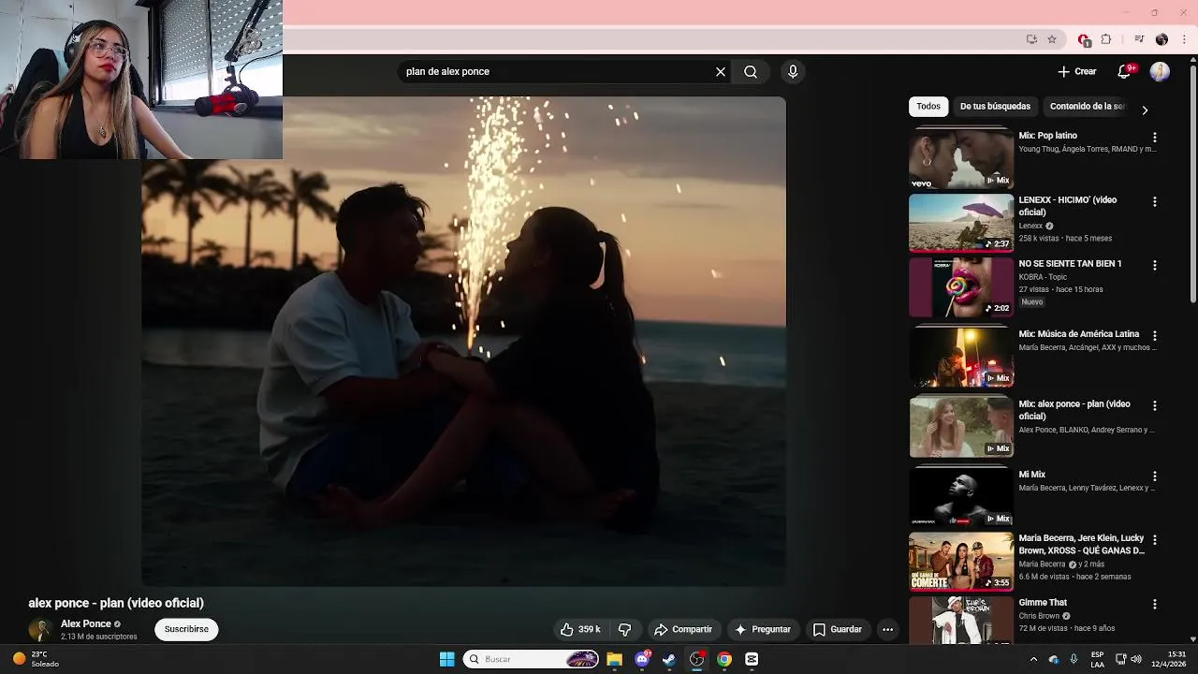Open volume control in system tray
Viewport: 1198px width, 674px height.
click(1136, 659)
